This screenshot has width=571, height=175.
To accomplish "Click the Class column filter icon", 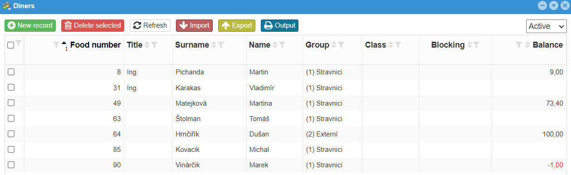I will point(398,45).
